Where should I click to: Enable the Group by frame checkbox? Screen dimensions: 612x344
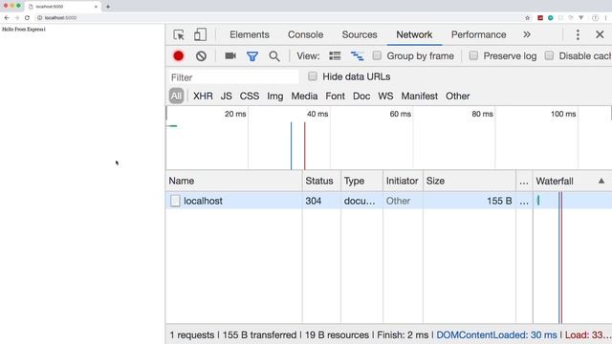(377, 55)
